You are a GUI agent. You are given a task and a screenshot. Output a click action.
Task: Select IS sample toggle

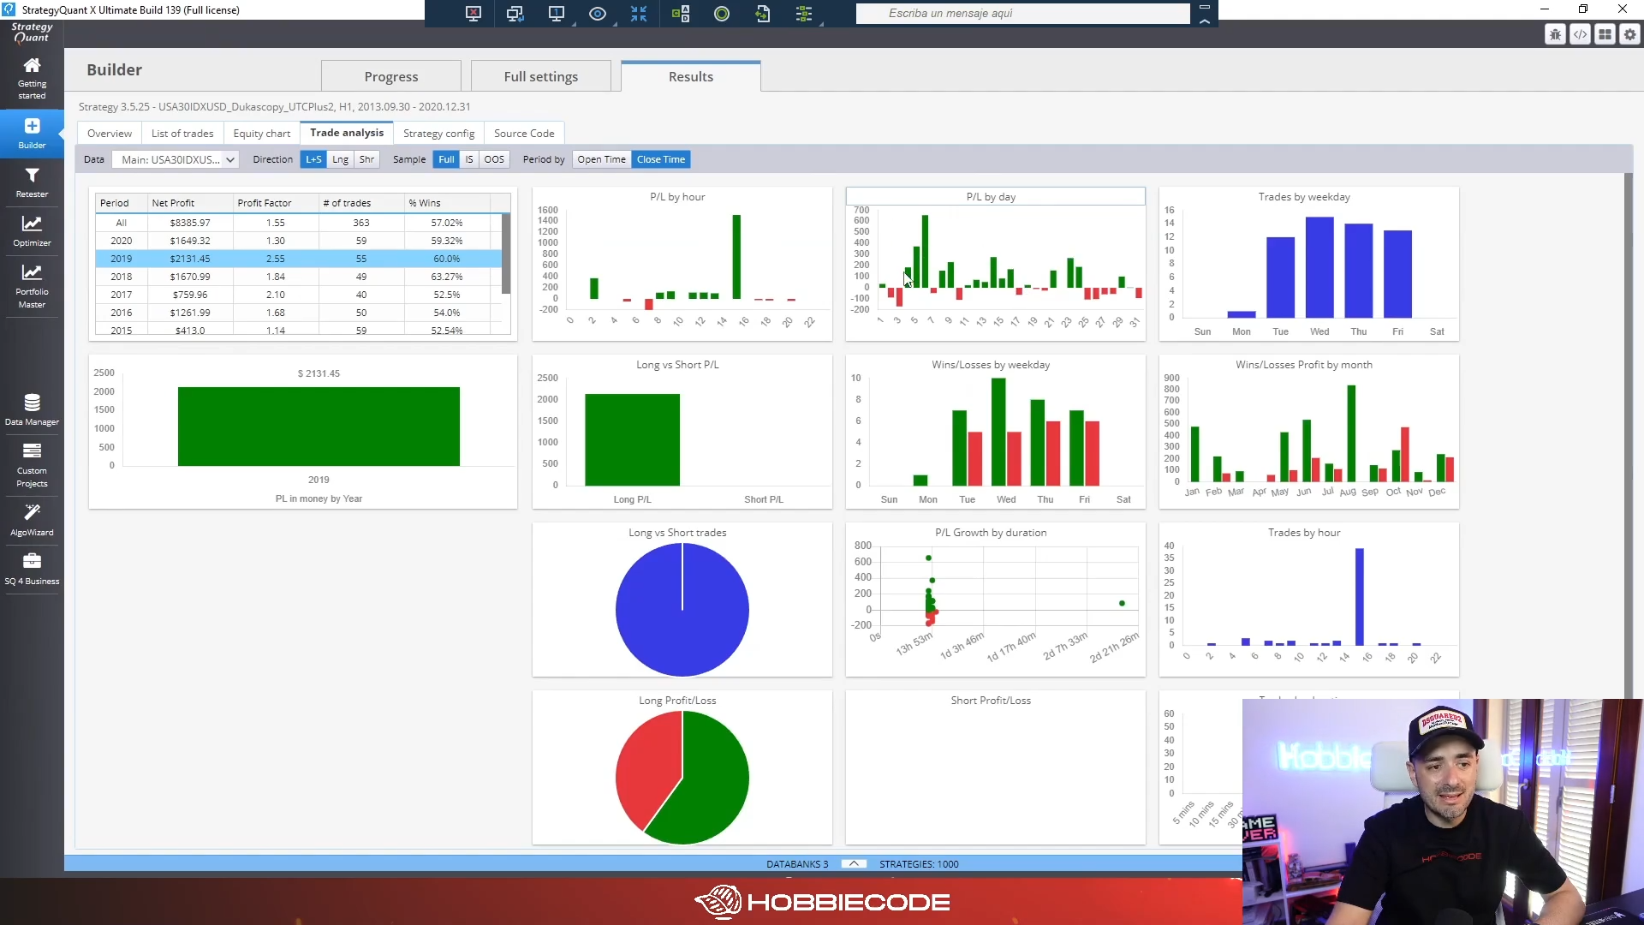(469, 159)
